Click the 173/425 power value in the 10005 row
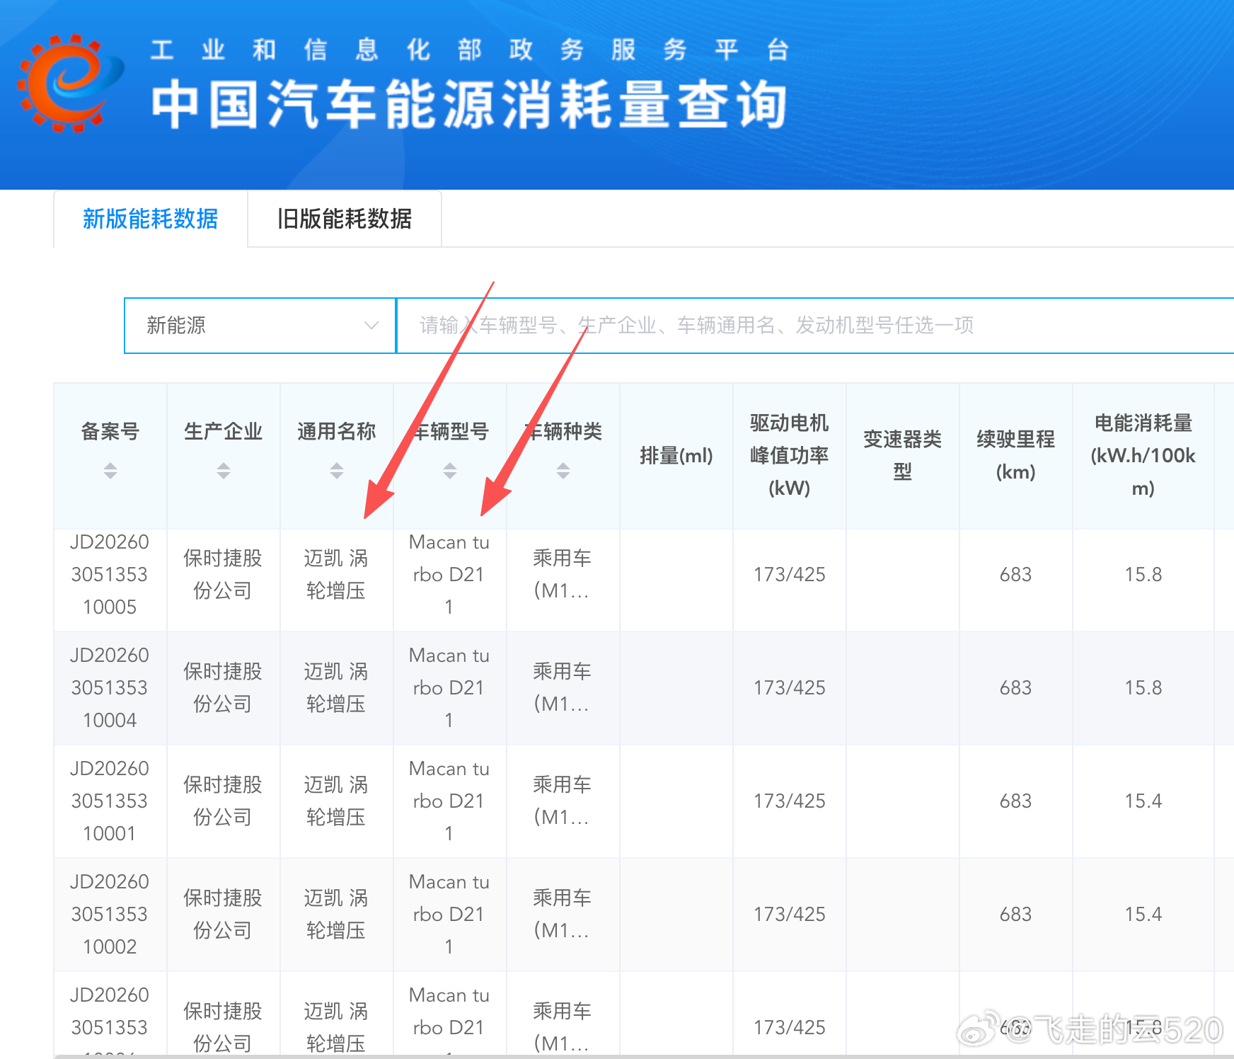 click(x=789, y=574)
